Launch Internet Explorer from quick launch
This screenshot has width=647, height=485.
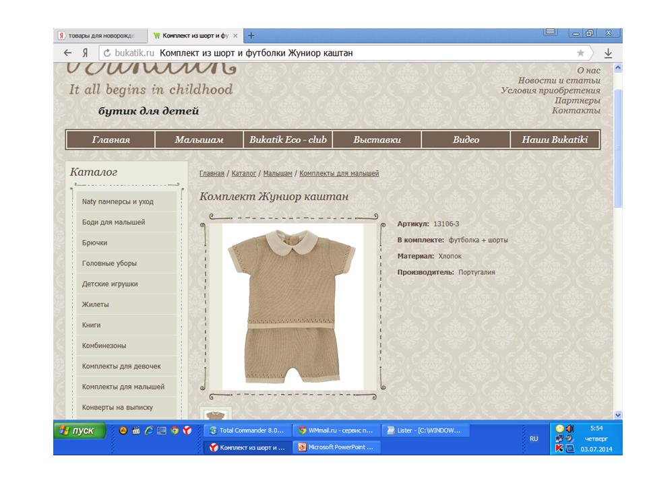tap(149, 430)
